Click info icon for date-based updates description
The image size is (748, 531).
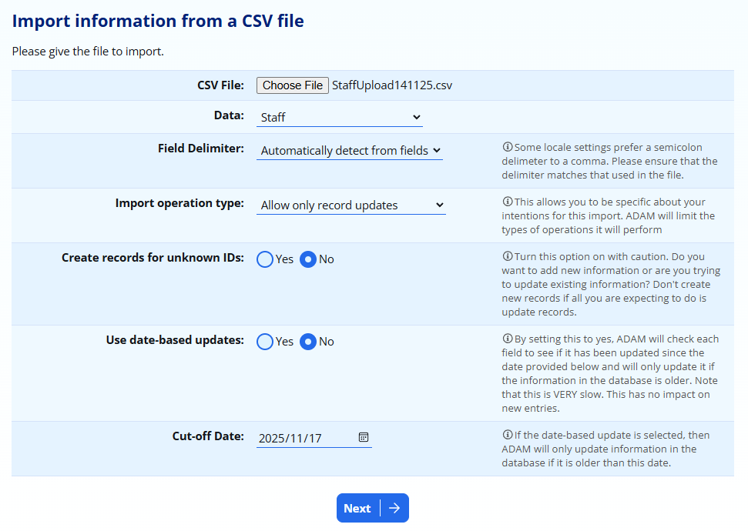pos(507,339)
